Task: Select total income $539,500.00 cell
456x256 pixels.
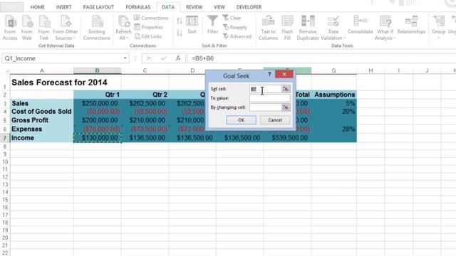Action: 287,138
